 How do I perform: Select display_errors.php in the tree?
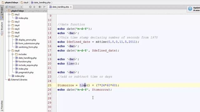tap(27, 40)
